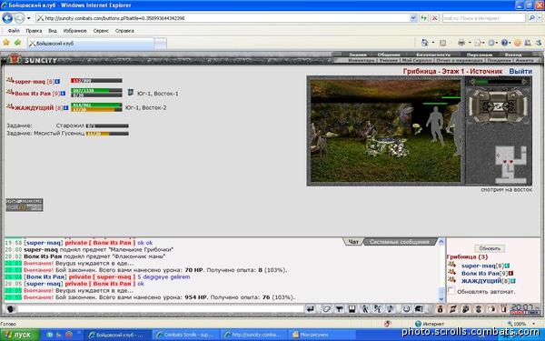Switch to the Системные сообщения tab
Screen dimensions: 545x341
[x=400, y=242]
